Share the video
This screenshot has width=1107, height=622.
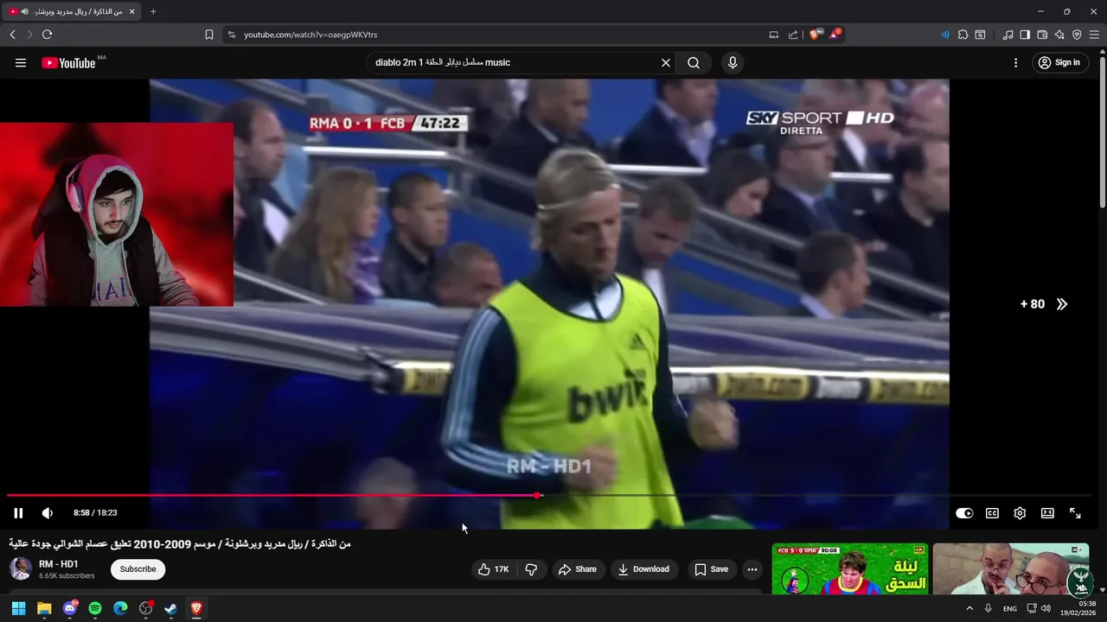click(x=578, y=569)
